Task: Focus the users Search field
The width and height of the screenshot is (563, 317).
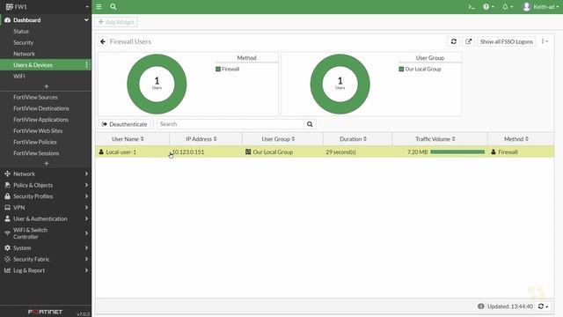Action: click(x=230, y=124)
